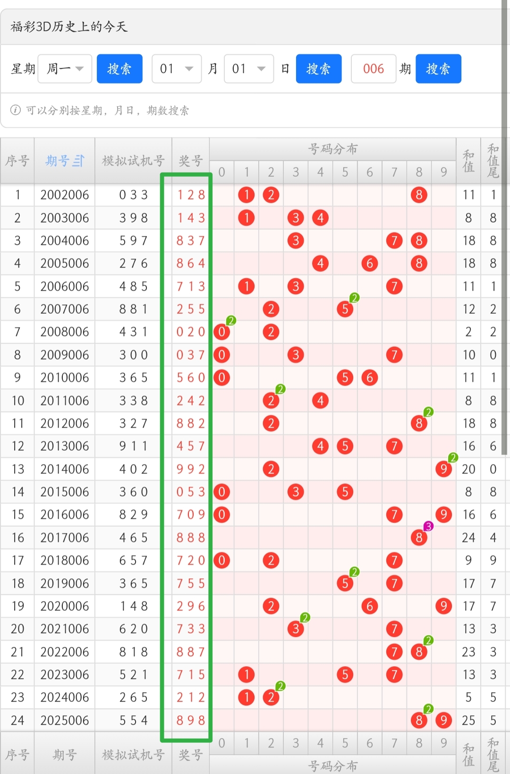Click red ball 5 in row 2019006
The width and height of the screenshot is (510, 774).
(345, 584)
